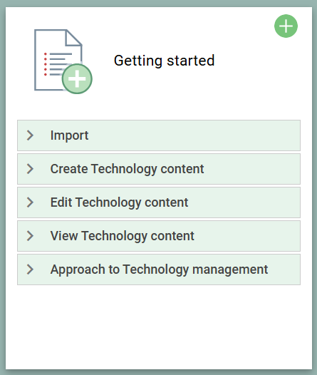Expand the Import section

pos(159,135)
